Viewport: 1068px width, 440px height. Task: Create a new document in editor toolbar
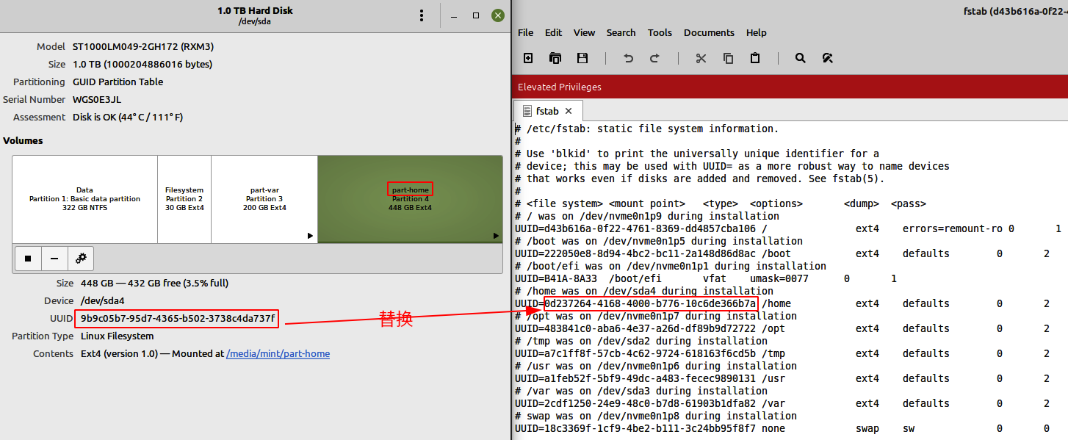point(527,58)
